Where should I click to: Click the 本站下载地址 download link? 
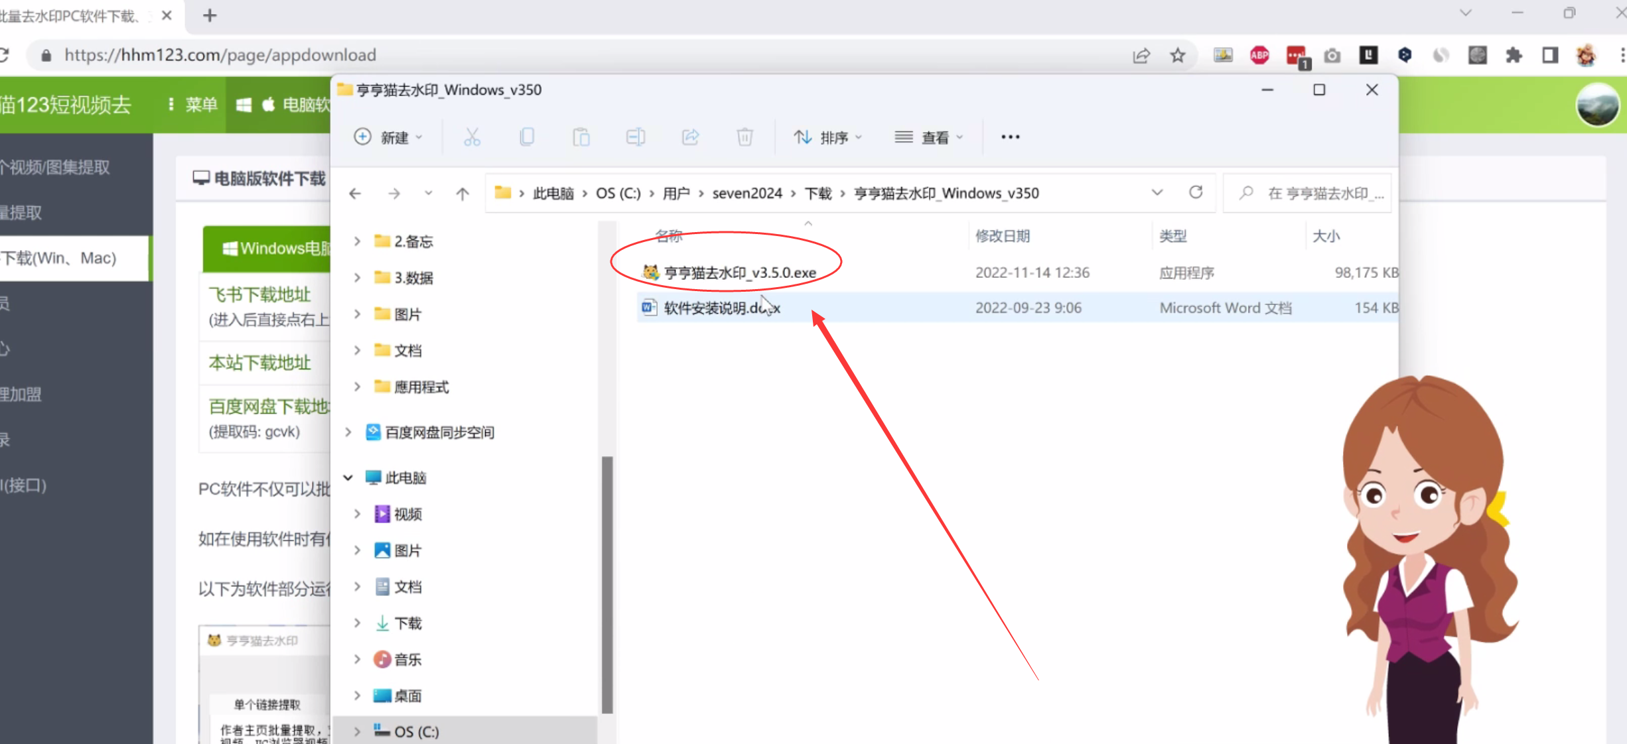click(x=259, y=363)
